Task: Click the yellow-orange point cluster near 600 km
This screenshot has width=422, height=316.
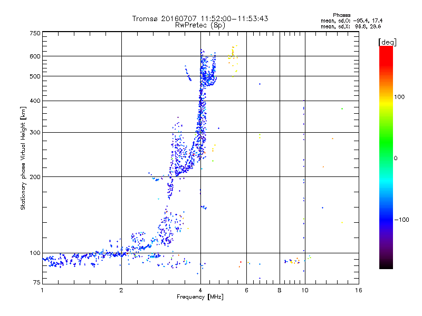Action: 233,61
